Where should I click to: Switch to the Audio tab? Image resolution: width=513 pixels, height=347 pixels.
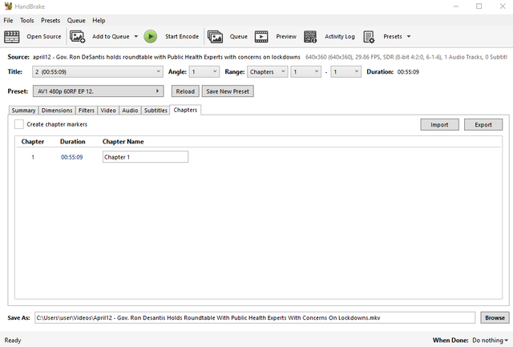click(x=130, y=111)
